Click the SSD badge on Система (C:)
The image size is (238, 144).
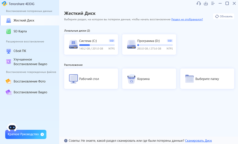pos(112,41)
